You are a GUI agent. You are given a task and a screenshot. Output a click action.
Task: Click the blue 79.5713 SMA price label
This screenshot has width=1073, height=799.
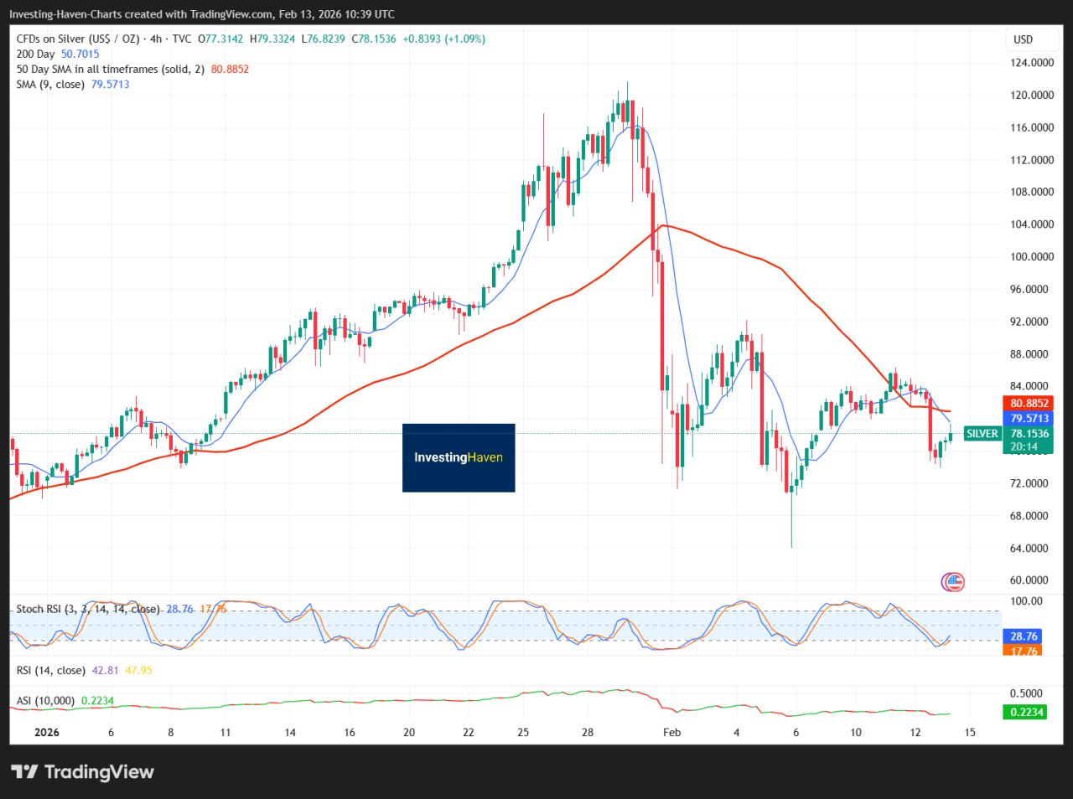click(x=1029, y=418)
